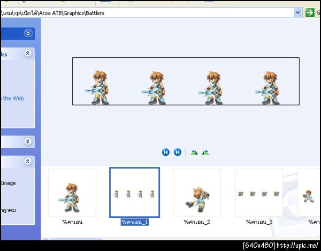The height and width of the screenshot is (251, 321).
Task: Click the large filmstrip preview image
Action: 186,81
